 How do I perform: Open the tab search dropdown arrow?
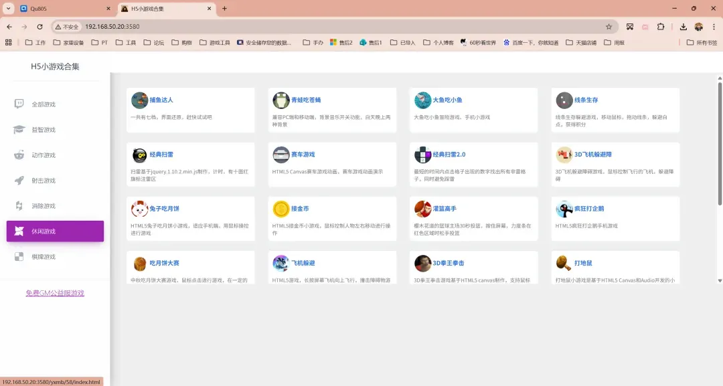click(x=8, y=9)
